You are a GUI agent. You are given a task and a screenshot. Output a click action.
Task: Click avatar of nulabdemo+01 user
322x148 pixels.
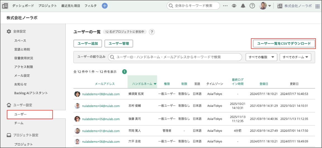coord(77,131)
